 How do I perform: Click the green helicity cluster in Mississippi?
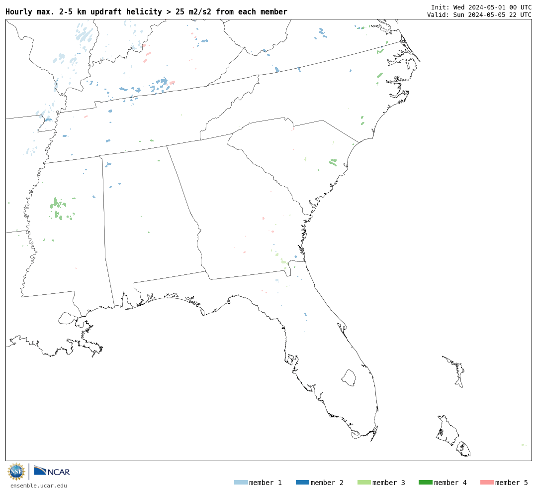click(62, 209)
